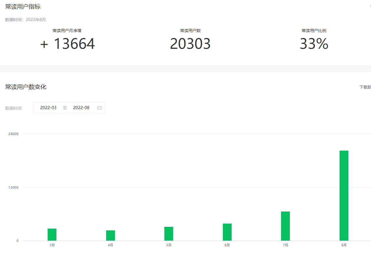Select the 5月 bar in the chart
Screen dimensions: 371x258
click(x=169, y=234)
